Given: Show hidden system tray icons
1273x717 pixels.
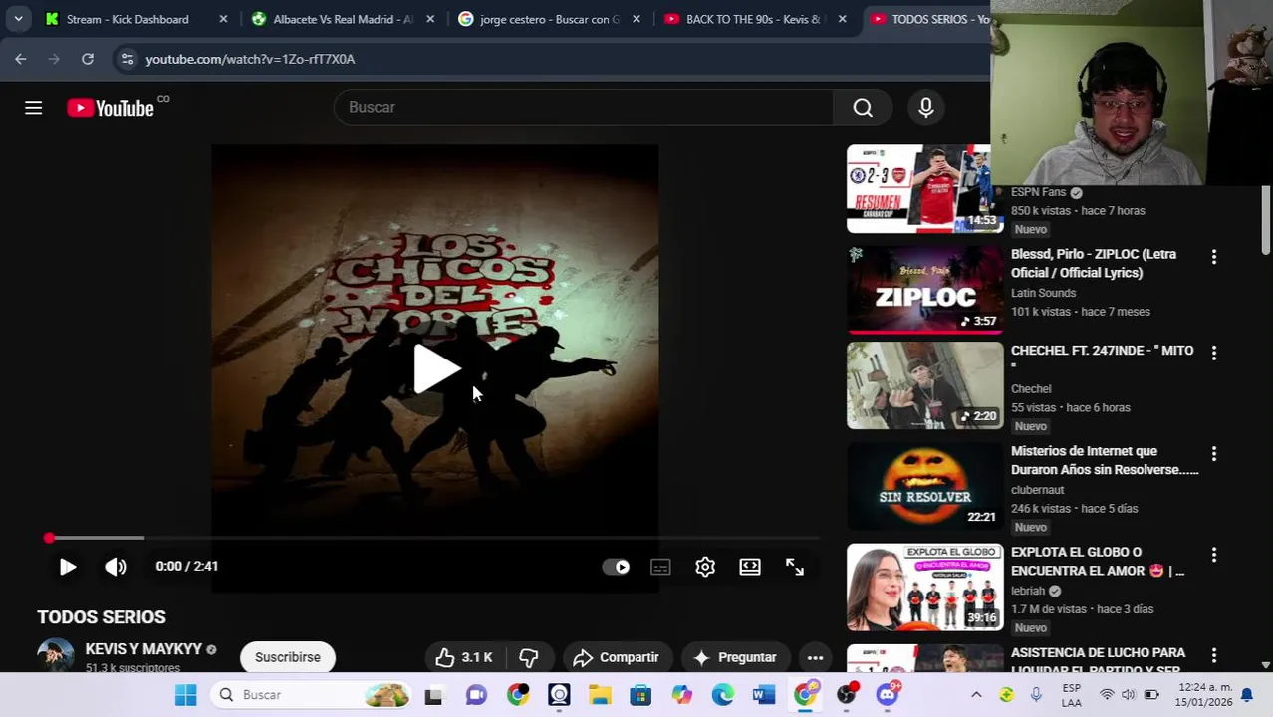Looking at the screenshot, I should coord(976,695).
